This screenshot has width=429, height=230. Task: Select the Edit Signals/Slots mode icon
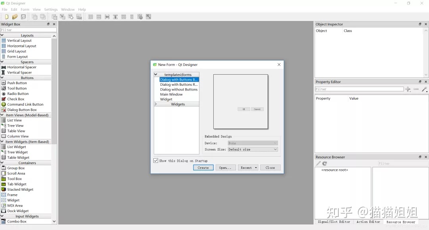pyautogui.click(x=63, y=17)
